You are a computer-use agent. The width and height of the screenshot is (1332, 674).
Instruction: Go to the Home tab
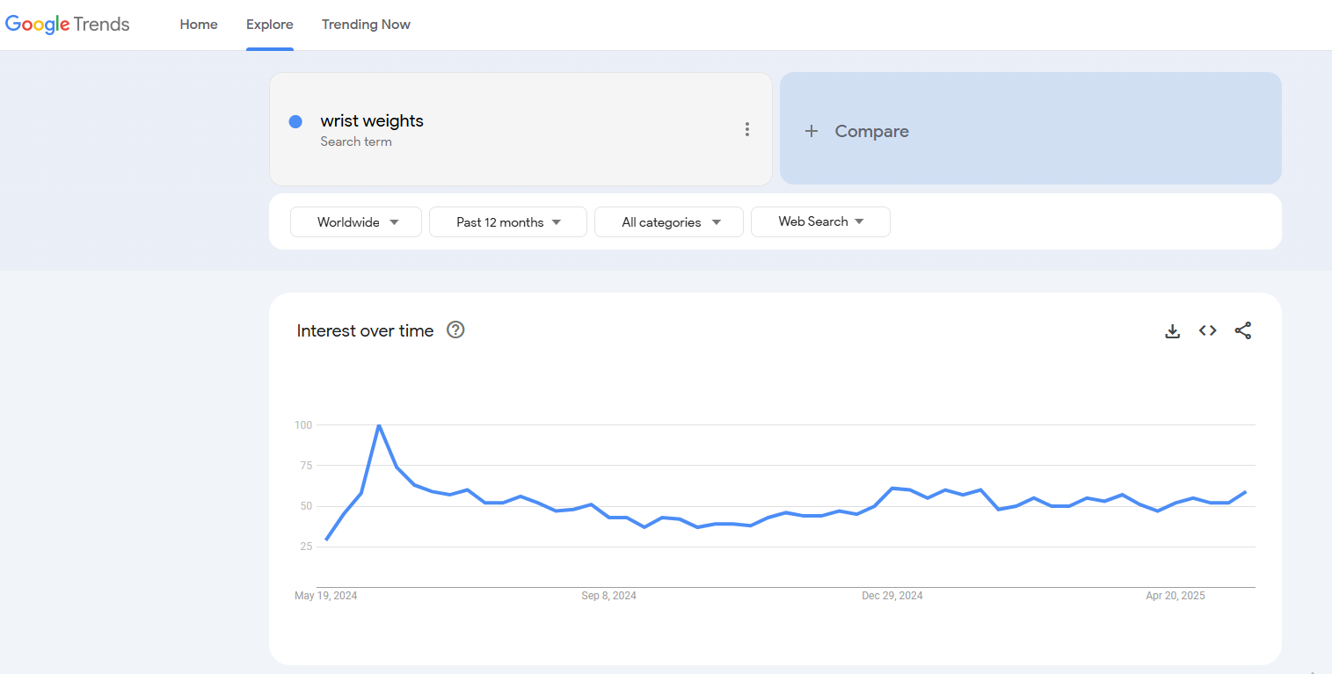coord(199,25)
